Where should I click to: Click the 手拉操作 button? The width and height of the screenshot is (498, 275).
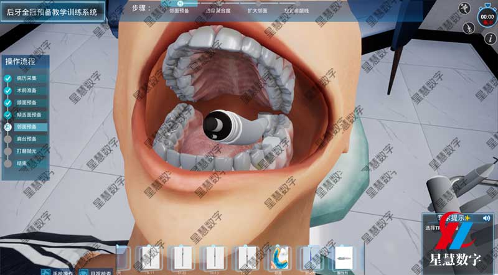(56, 272)
